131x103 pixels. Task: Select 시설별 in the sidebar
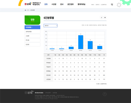(x=32, y=36)
